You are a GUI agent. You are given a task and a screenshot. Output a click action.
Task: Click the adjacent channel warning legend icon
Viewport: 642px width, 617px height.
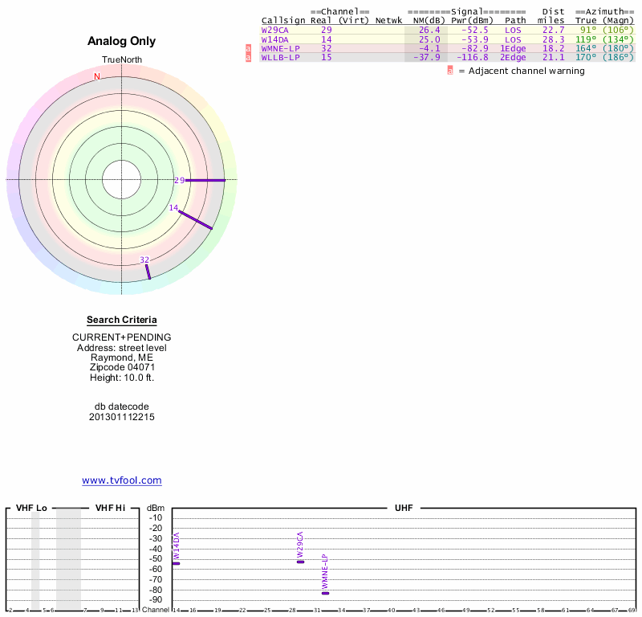tap(450, 71)
